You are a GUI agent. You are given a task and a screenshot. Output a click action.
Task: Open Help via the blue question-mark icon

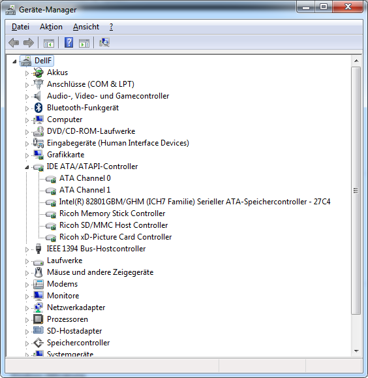(69, 42)
